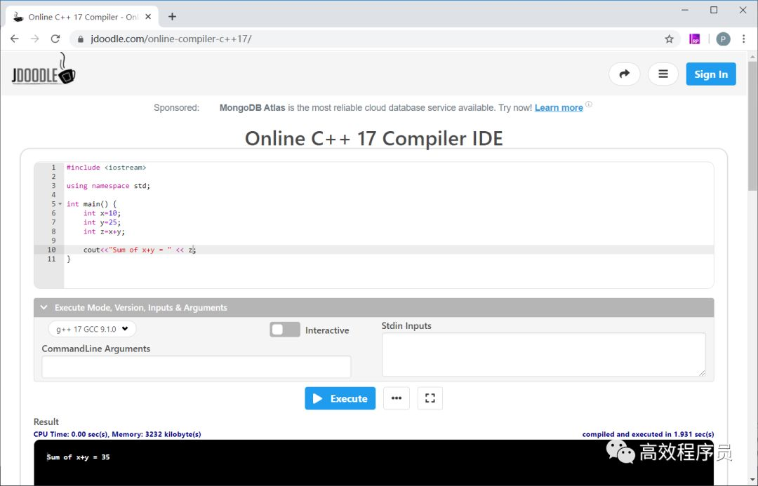758x486 pixels.
Task: Open the Chrome three-dot menu
Action: pos(743,39)
